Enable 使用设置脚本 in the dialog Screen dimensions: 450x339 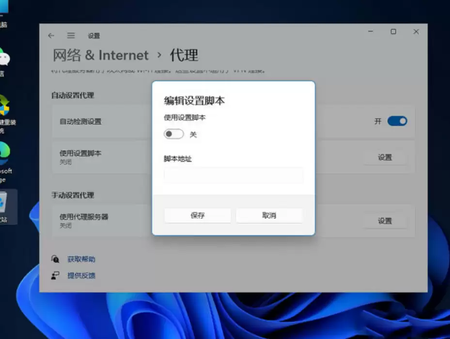(x=173, y=134)
